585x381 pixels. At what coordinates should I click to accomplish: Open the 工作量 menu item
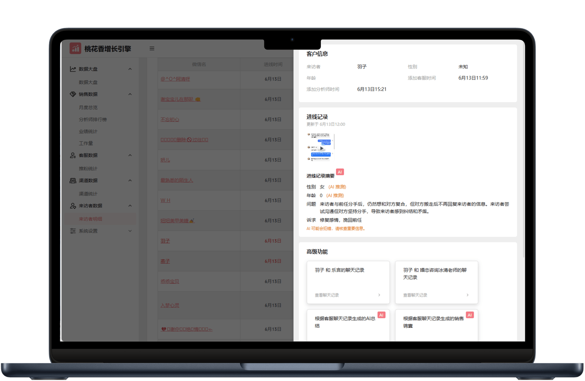86,143
